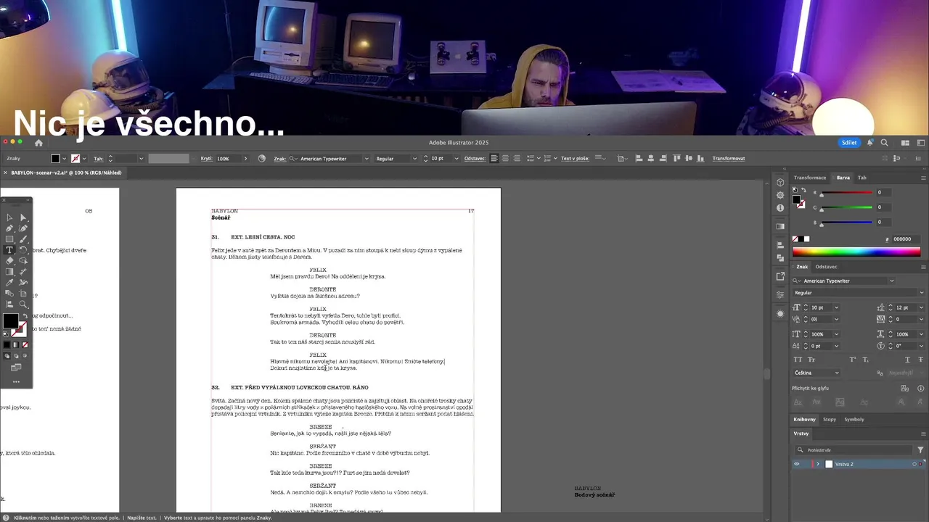This screenshot has height=522, width=929.
Task: Switch to the Tah panel tab
Action: 862,178
